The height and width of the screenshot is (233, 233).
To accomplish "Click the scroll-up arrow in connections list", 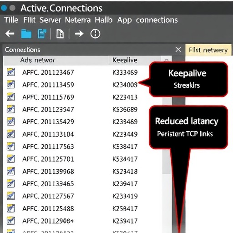I will 167,60.
